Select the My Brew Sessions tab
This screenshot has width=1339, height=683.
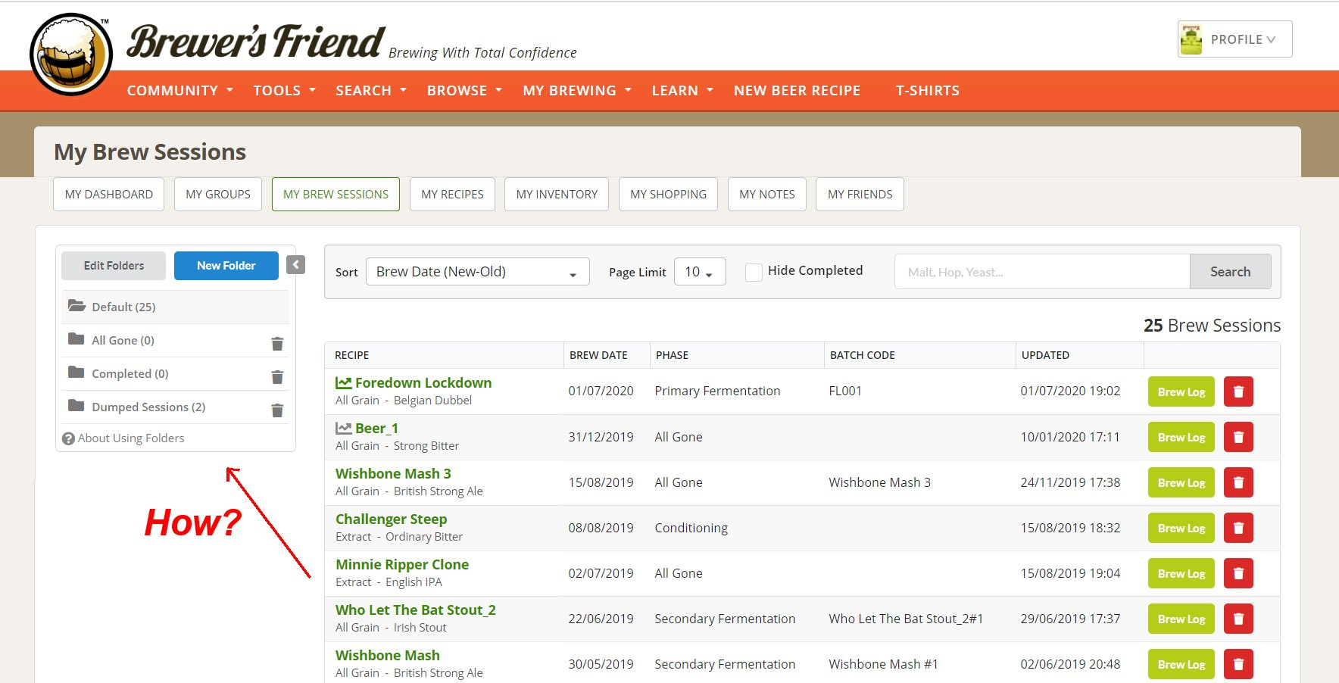tap(336, 194)
